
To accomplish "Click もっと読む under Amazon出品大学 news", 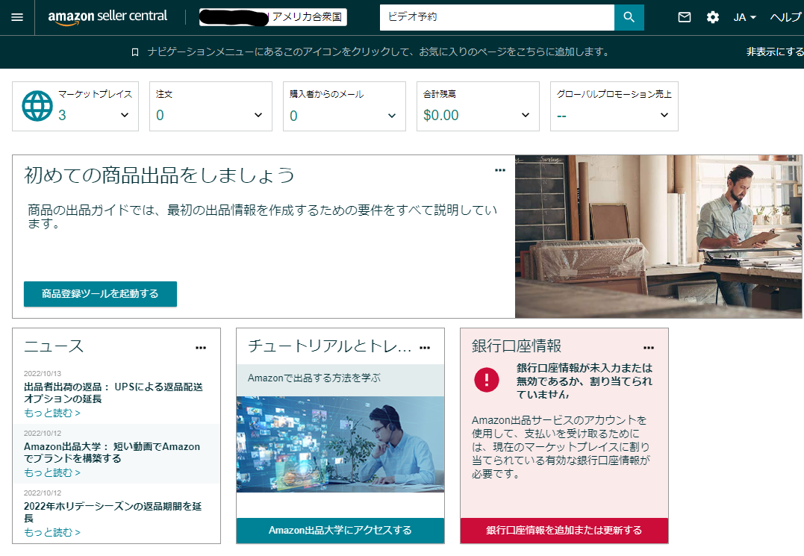I will [52, 473].
